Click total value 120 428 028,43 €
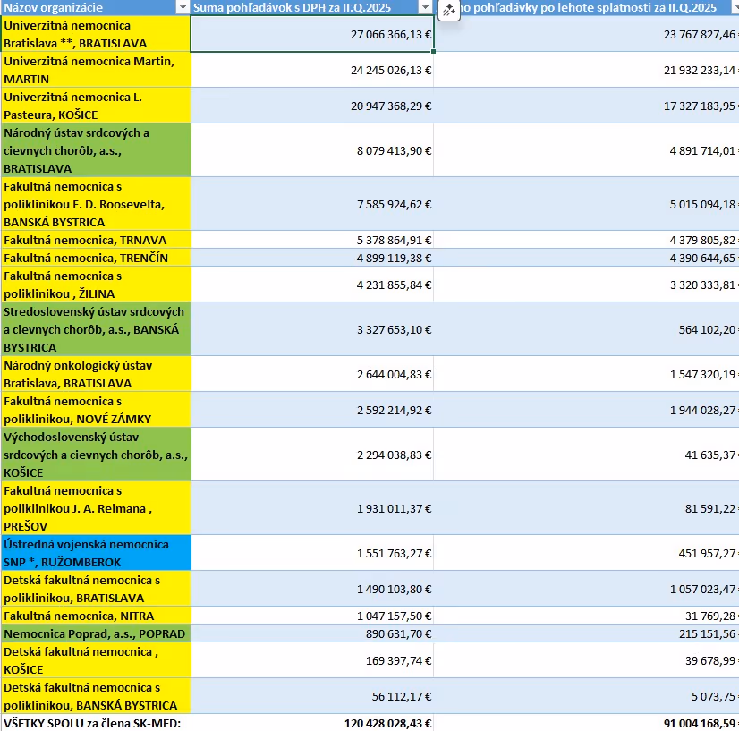The width and height of the screenshot is (739, 731). (x=388, y=724)
